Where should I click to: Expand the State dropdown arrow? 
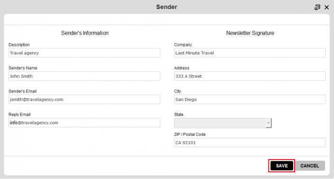269,123
